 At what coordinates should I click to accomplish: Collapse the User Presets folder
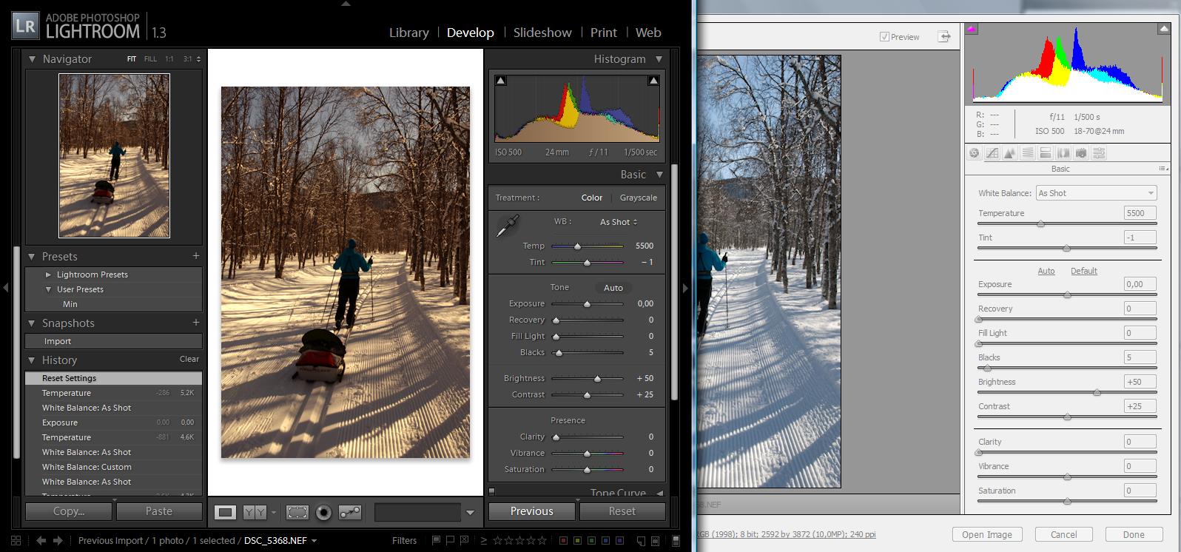pyautogui.click(x=49, y=289)
